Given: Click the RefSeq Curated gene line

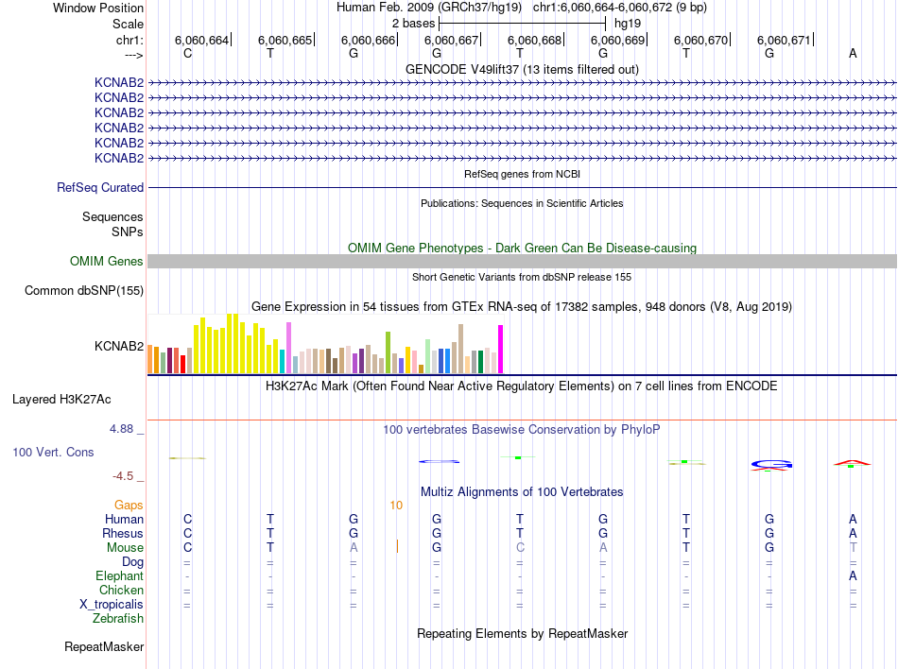Looking at the screenshot, I should pyautogui.click(x=522, y=187).
